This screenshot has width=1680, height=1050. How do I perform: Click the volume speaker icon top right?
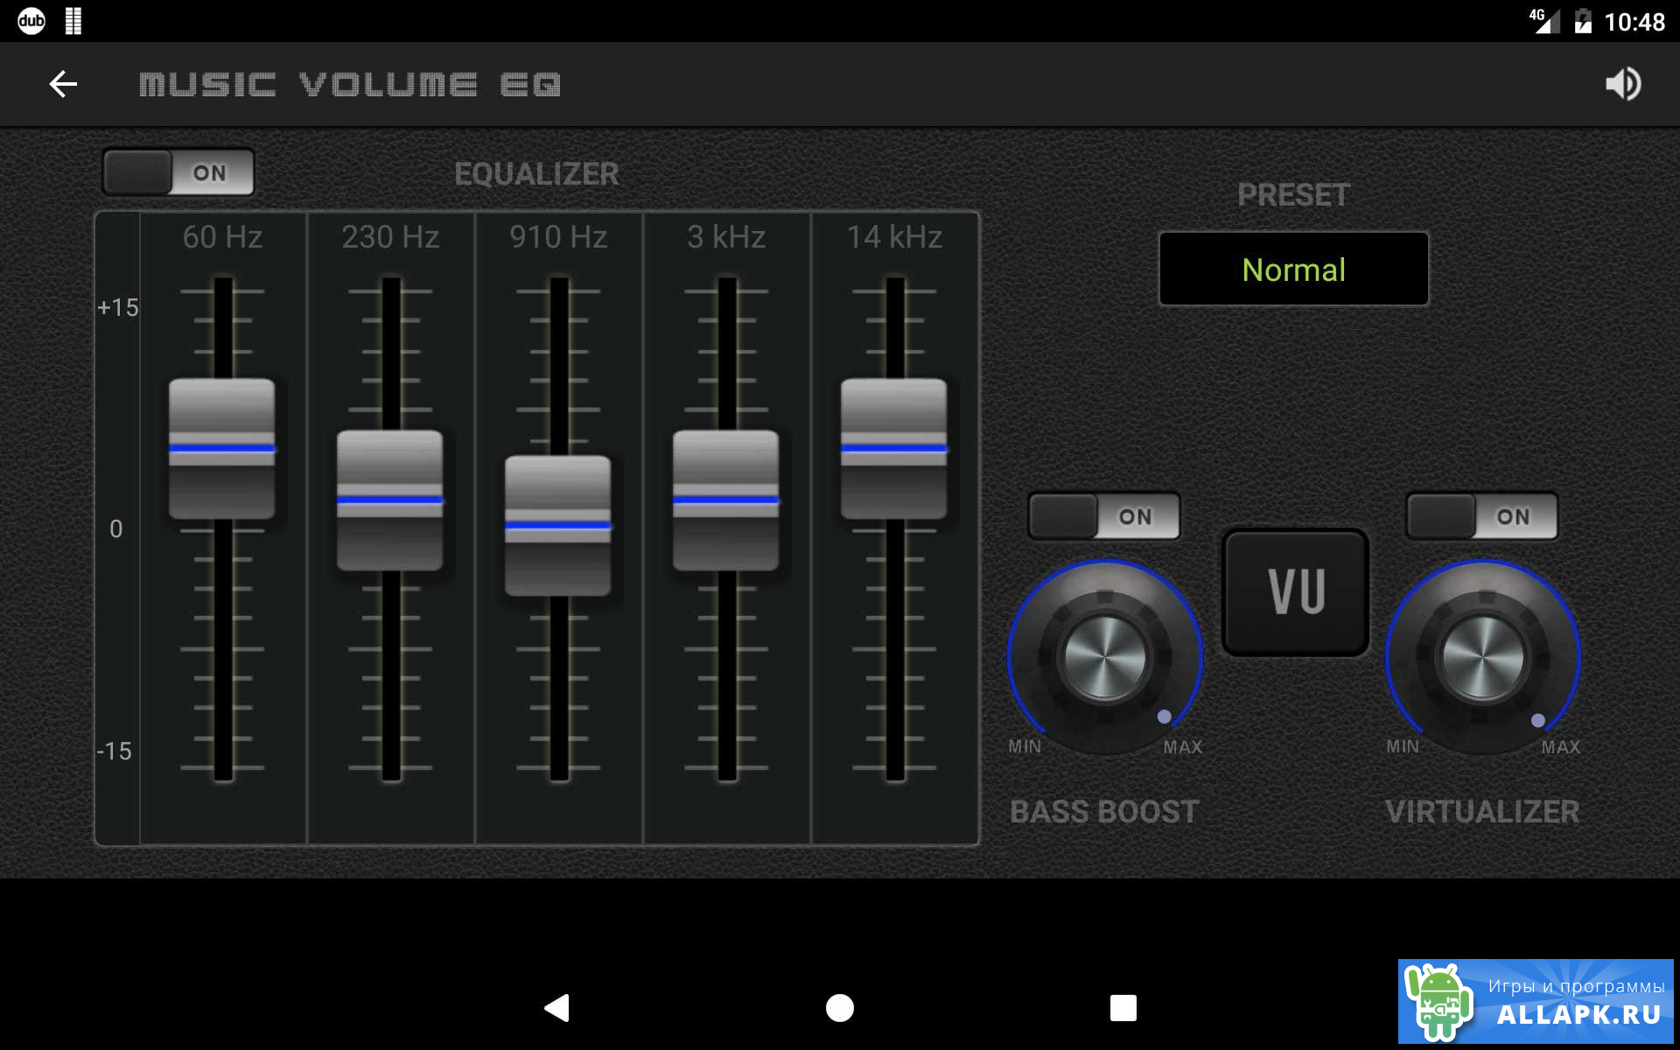pyautogui.click(x=1622, y=83)
